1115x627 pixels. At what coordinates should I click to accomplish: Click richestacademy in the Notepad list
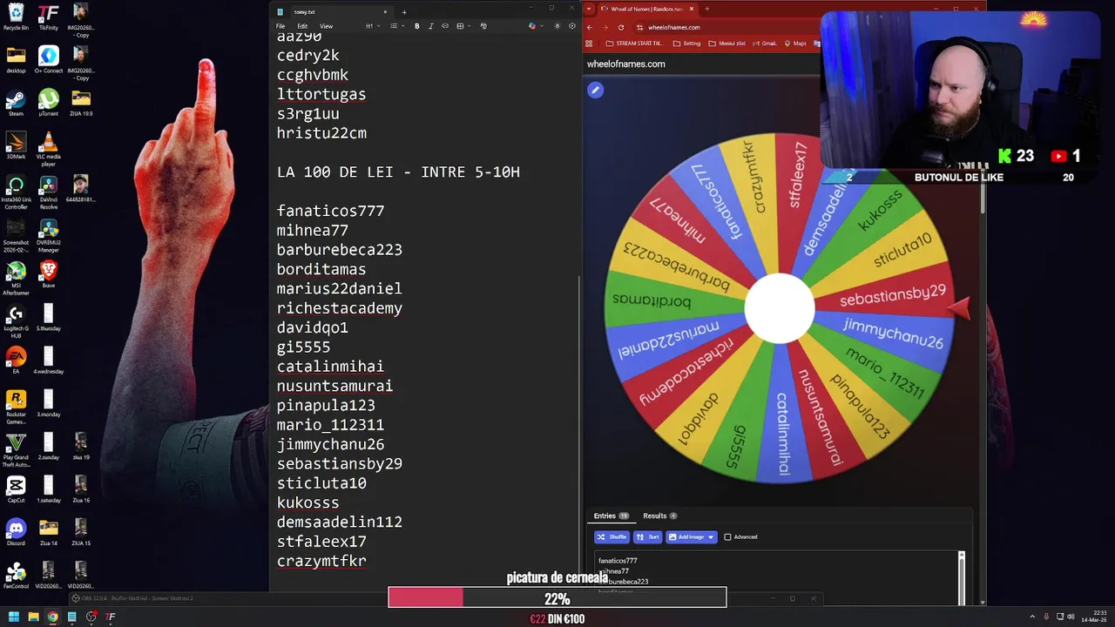click(340, 308)
